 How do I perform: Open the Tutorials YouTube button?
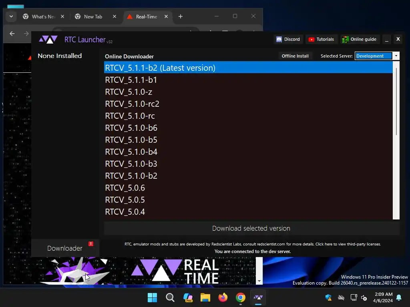(322, 39)
